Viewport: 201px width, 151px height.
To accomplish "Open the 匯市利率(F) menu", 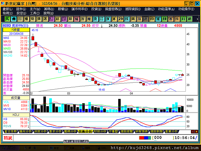I will click(x=80, y=9).
